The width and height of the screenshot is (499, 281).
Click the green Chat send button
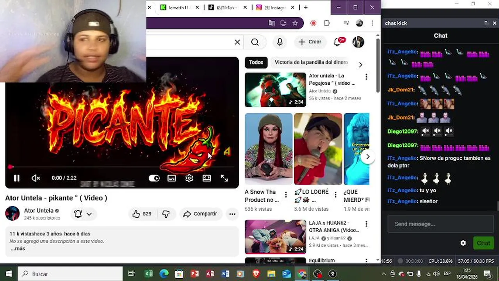point(483,243)
